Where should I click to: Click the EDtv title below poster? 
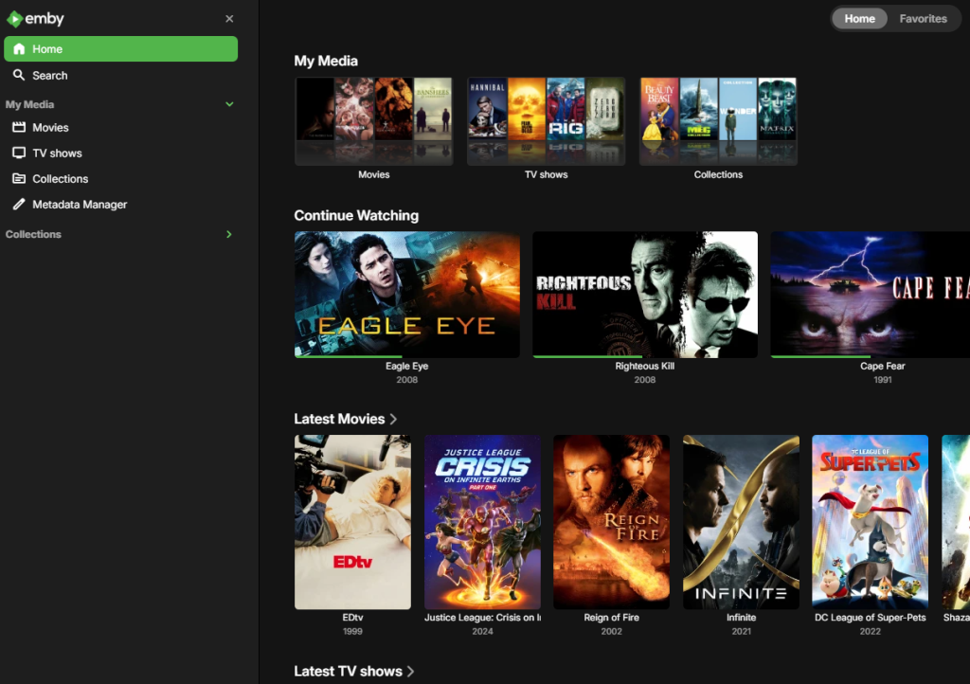pos(352,617)
